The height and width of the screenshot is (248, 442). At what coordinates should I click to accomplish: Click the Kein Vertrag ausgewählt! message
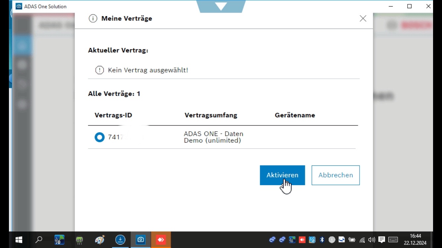click(x=148, y=70)
